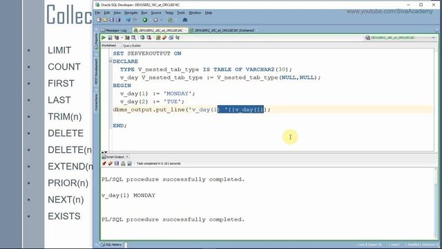
Task: Click the v_day(2) := 'TUE' line
Action: (152, 102)
